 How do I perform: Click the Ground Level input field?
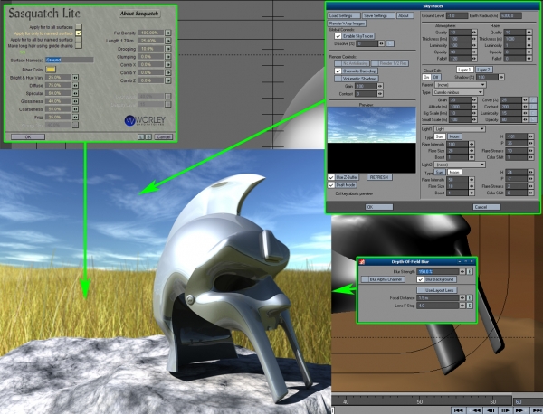click(456, 15)
